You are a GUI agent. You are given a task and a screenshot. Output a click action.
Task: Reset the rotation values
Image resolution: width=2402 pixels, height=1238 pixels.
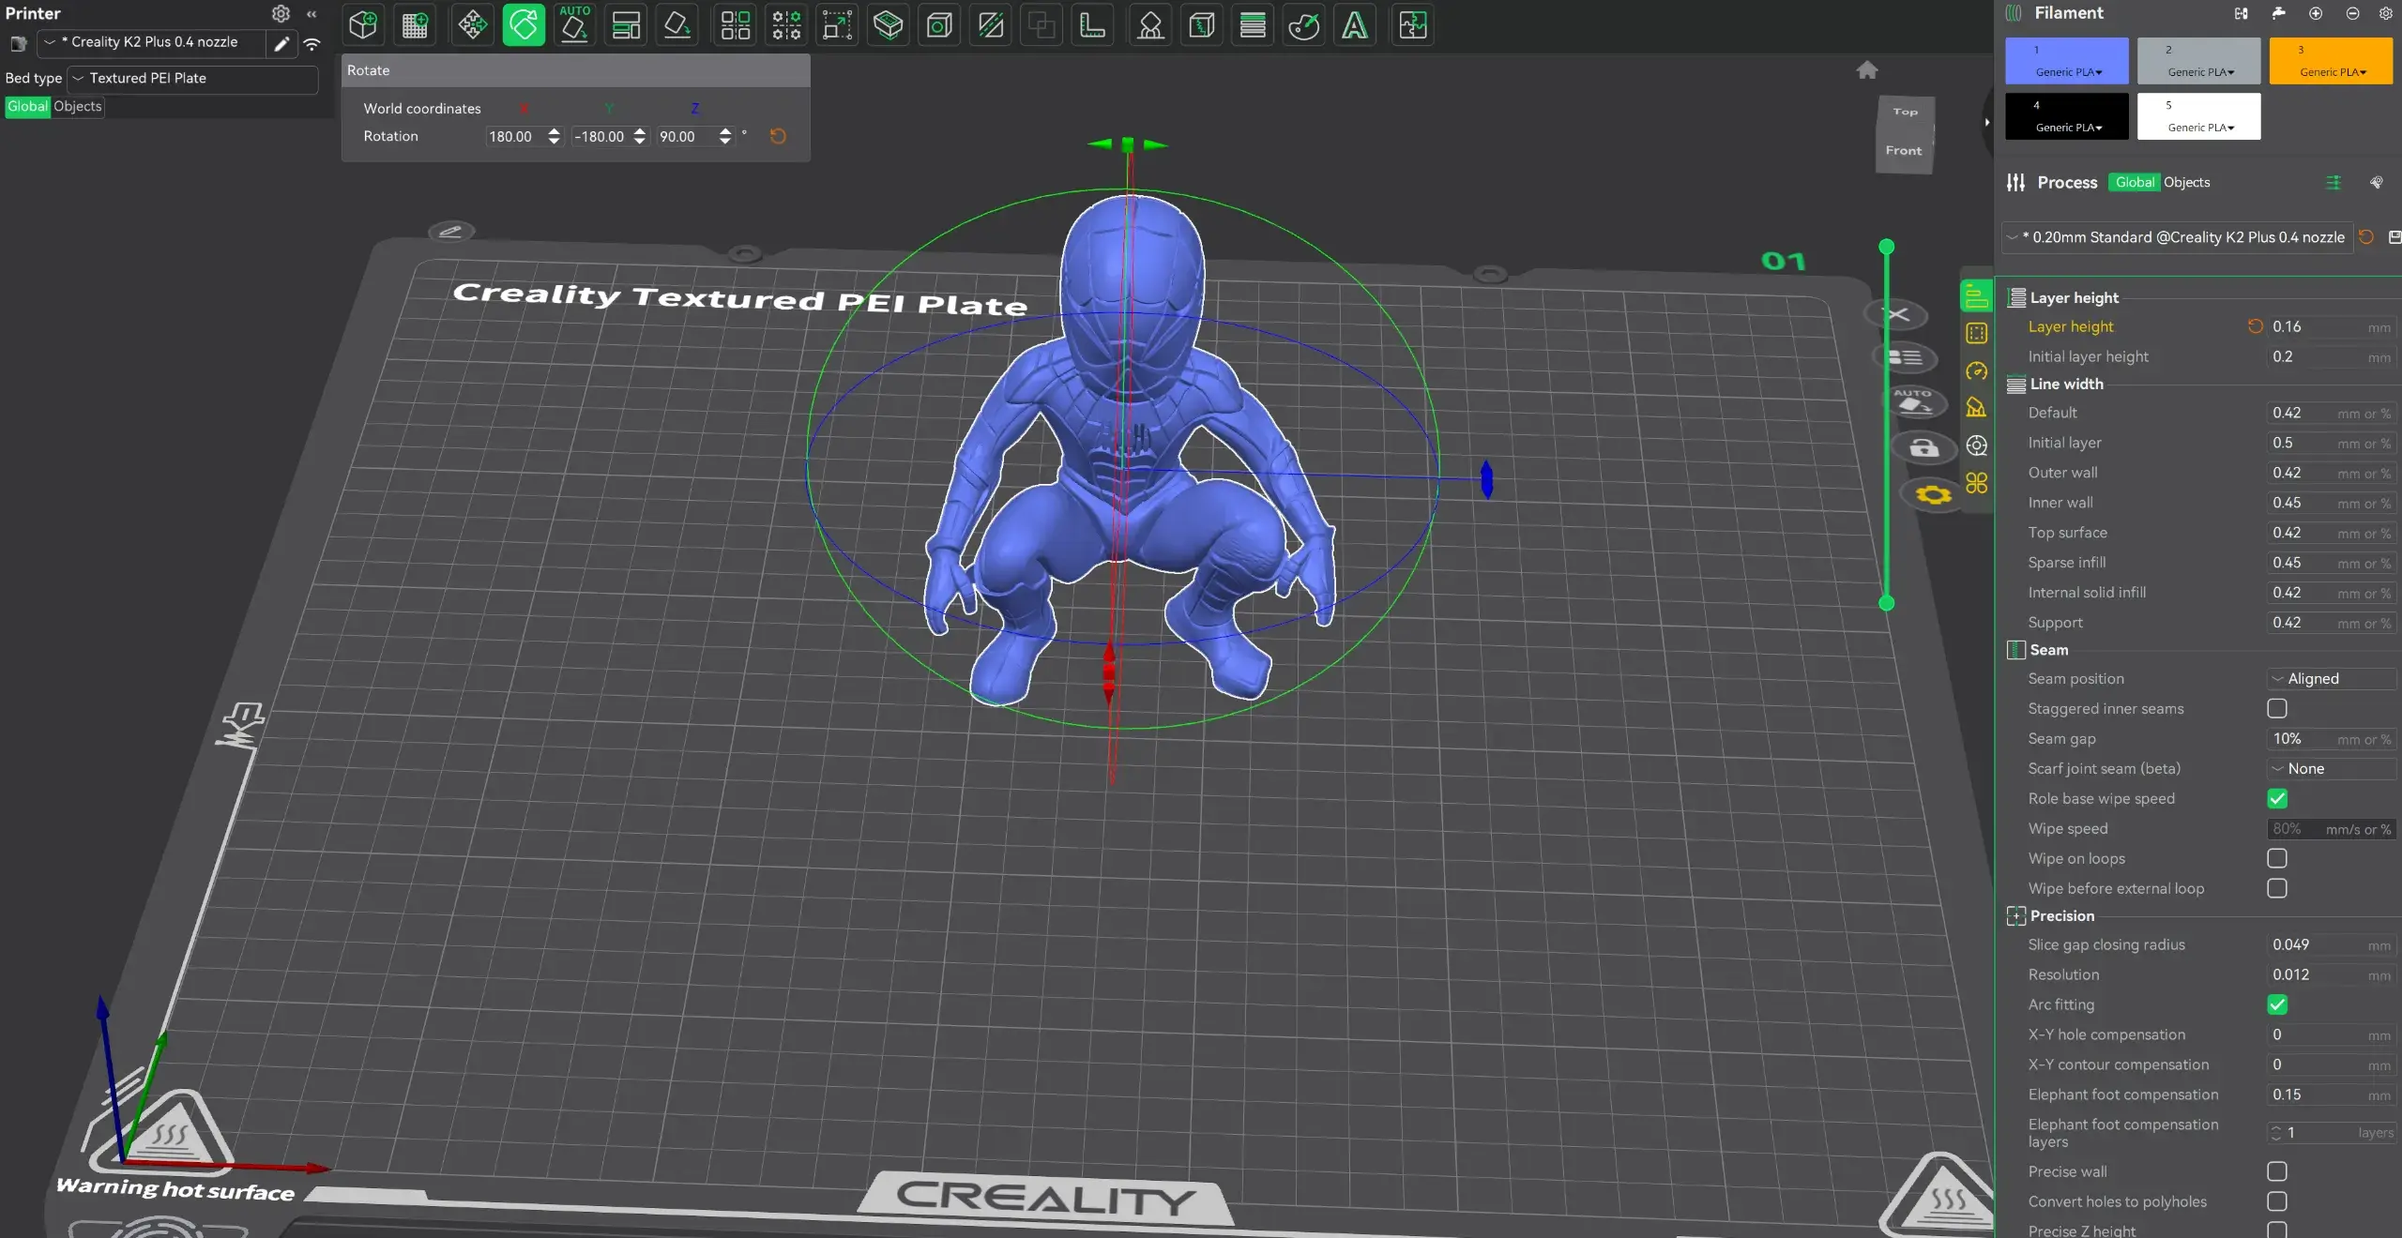click(778, 136)
